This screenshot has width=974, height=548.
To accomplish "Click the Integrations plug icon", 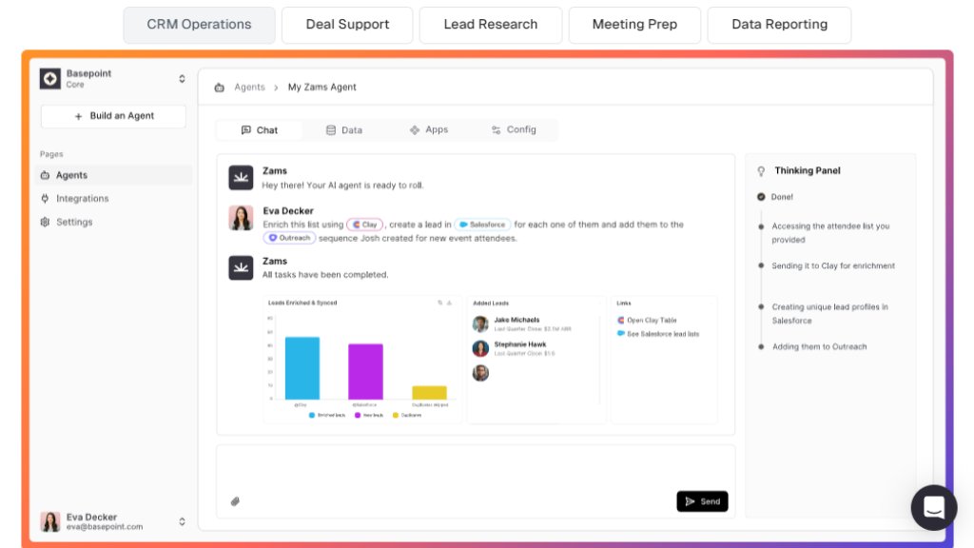I will pos(45,198).
